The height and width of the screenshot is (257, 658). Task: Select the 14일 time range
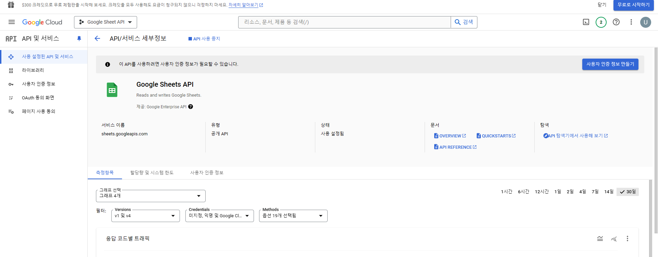tap(609, 192)
